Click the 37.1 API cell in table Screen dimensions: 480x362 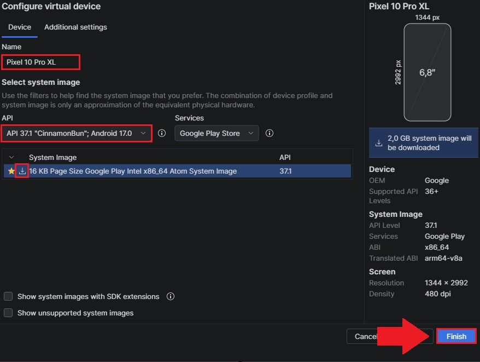click(285, 171)
